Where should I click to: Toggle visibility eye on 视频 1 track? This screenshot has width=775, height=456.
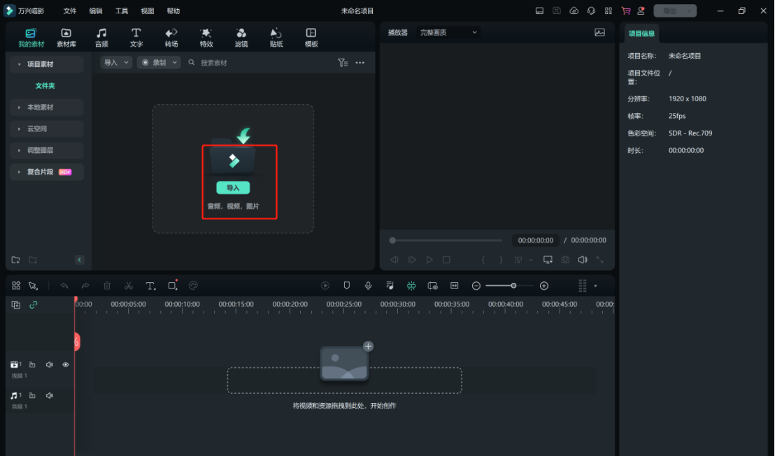point(66,365)
